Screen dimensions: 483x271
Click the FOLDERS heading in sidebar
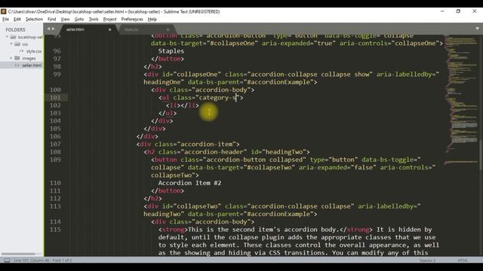(x=15, y=30)
